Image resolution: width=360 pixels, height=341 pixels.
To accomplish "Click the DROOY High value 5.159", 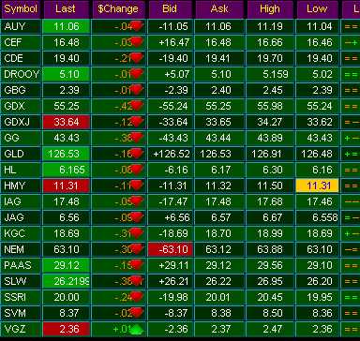I will [270, 74].
